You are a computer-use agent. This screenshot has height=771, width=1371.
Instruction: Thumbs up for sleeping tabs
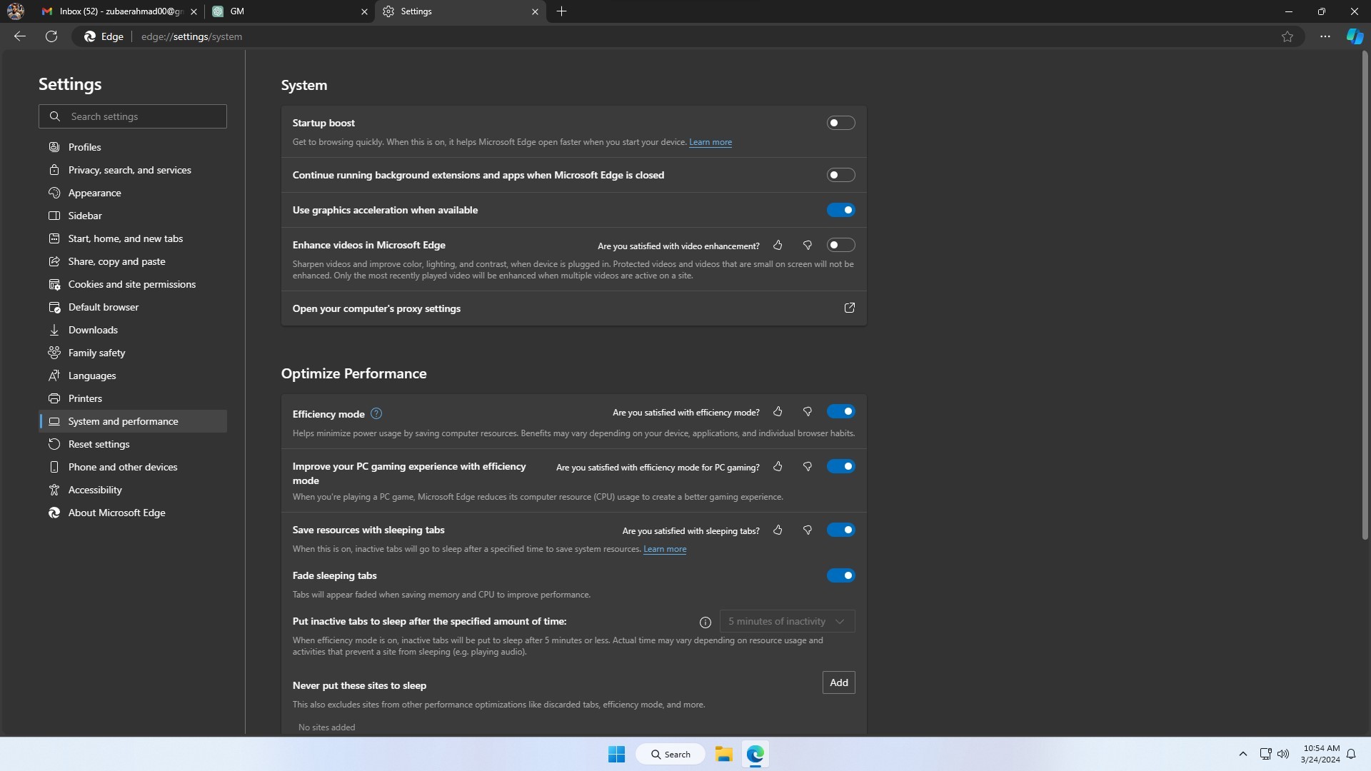tap(778, 530)
